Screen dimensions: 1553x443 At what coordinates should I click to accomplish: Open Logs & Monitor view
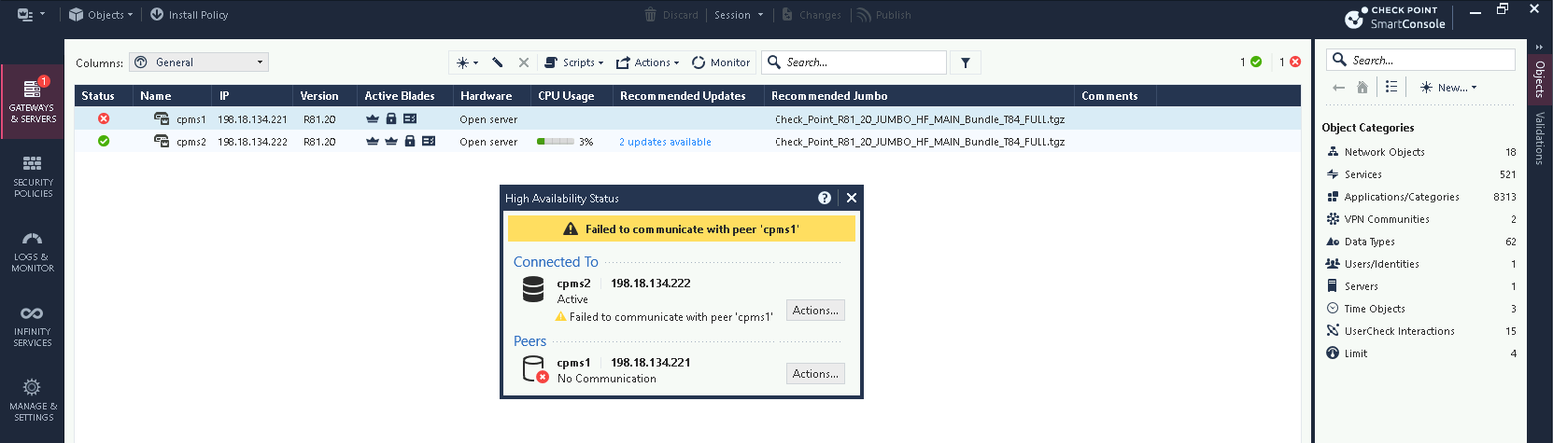click(33, 252)
